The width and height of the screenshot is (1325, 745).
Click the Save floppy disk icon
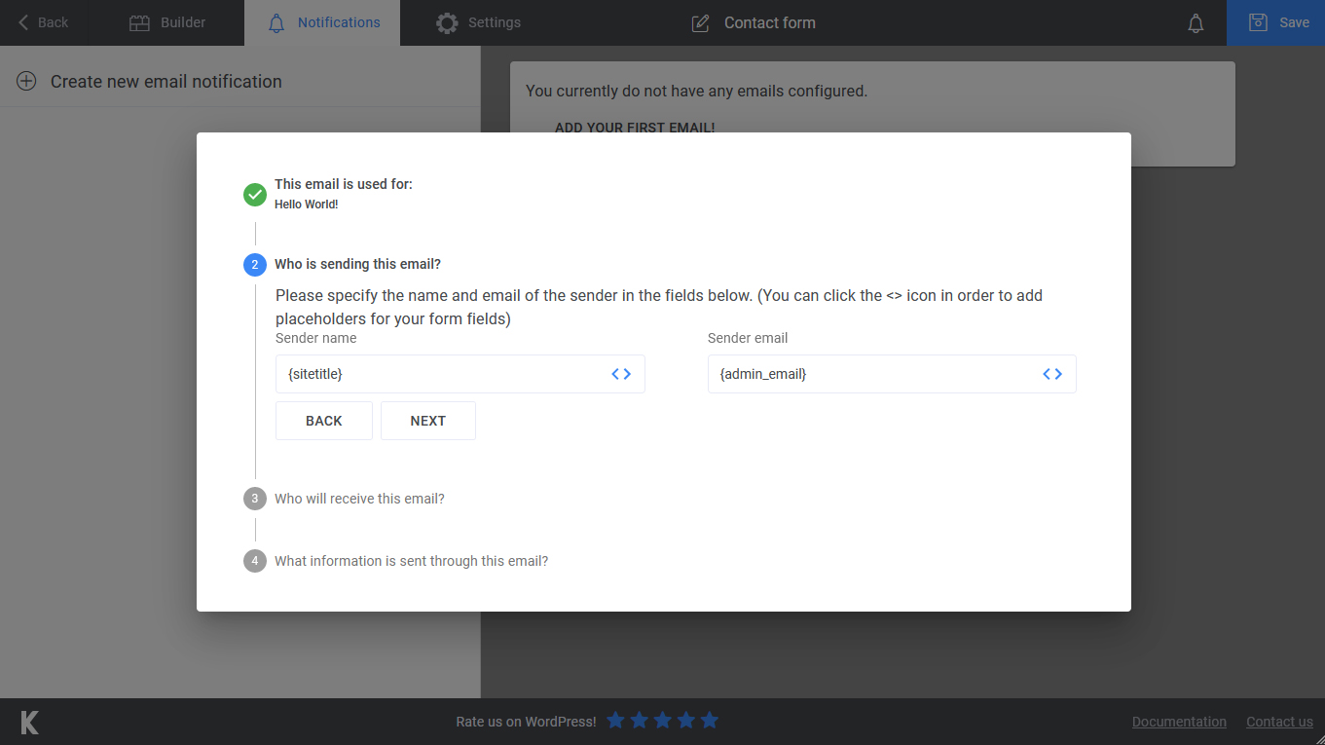tap(1258, 22)
